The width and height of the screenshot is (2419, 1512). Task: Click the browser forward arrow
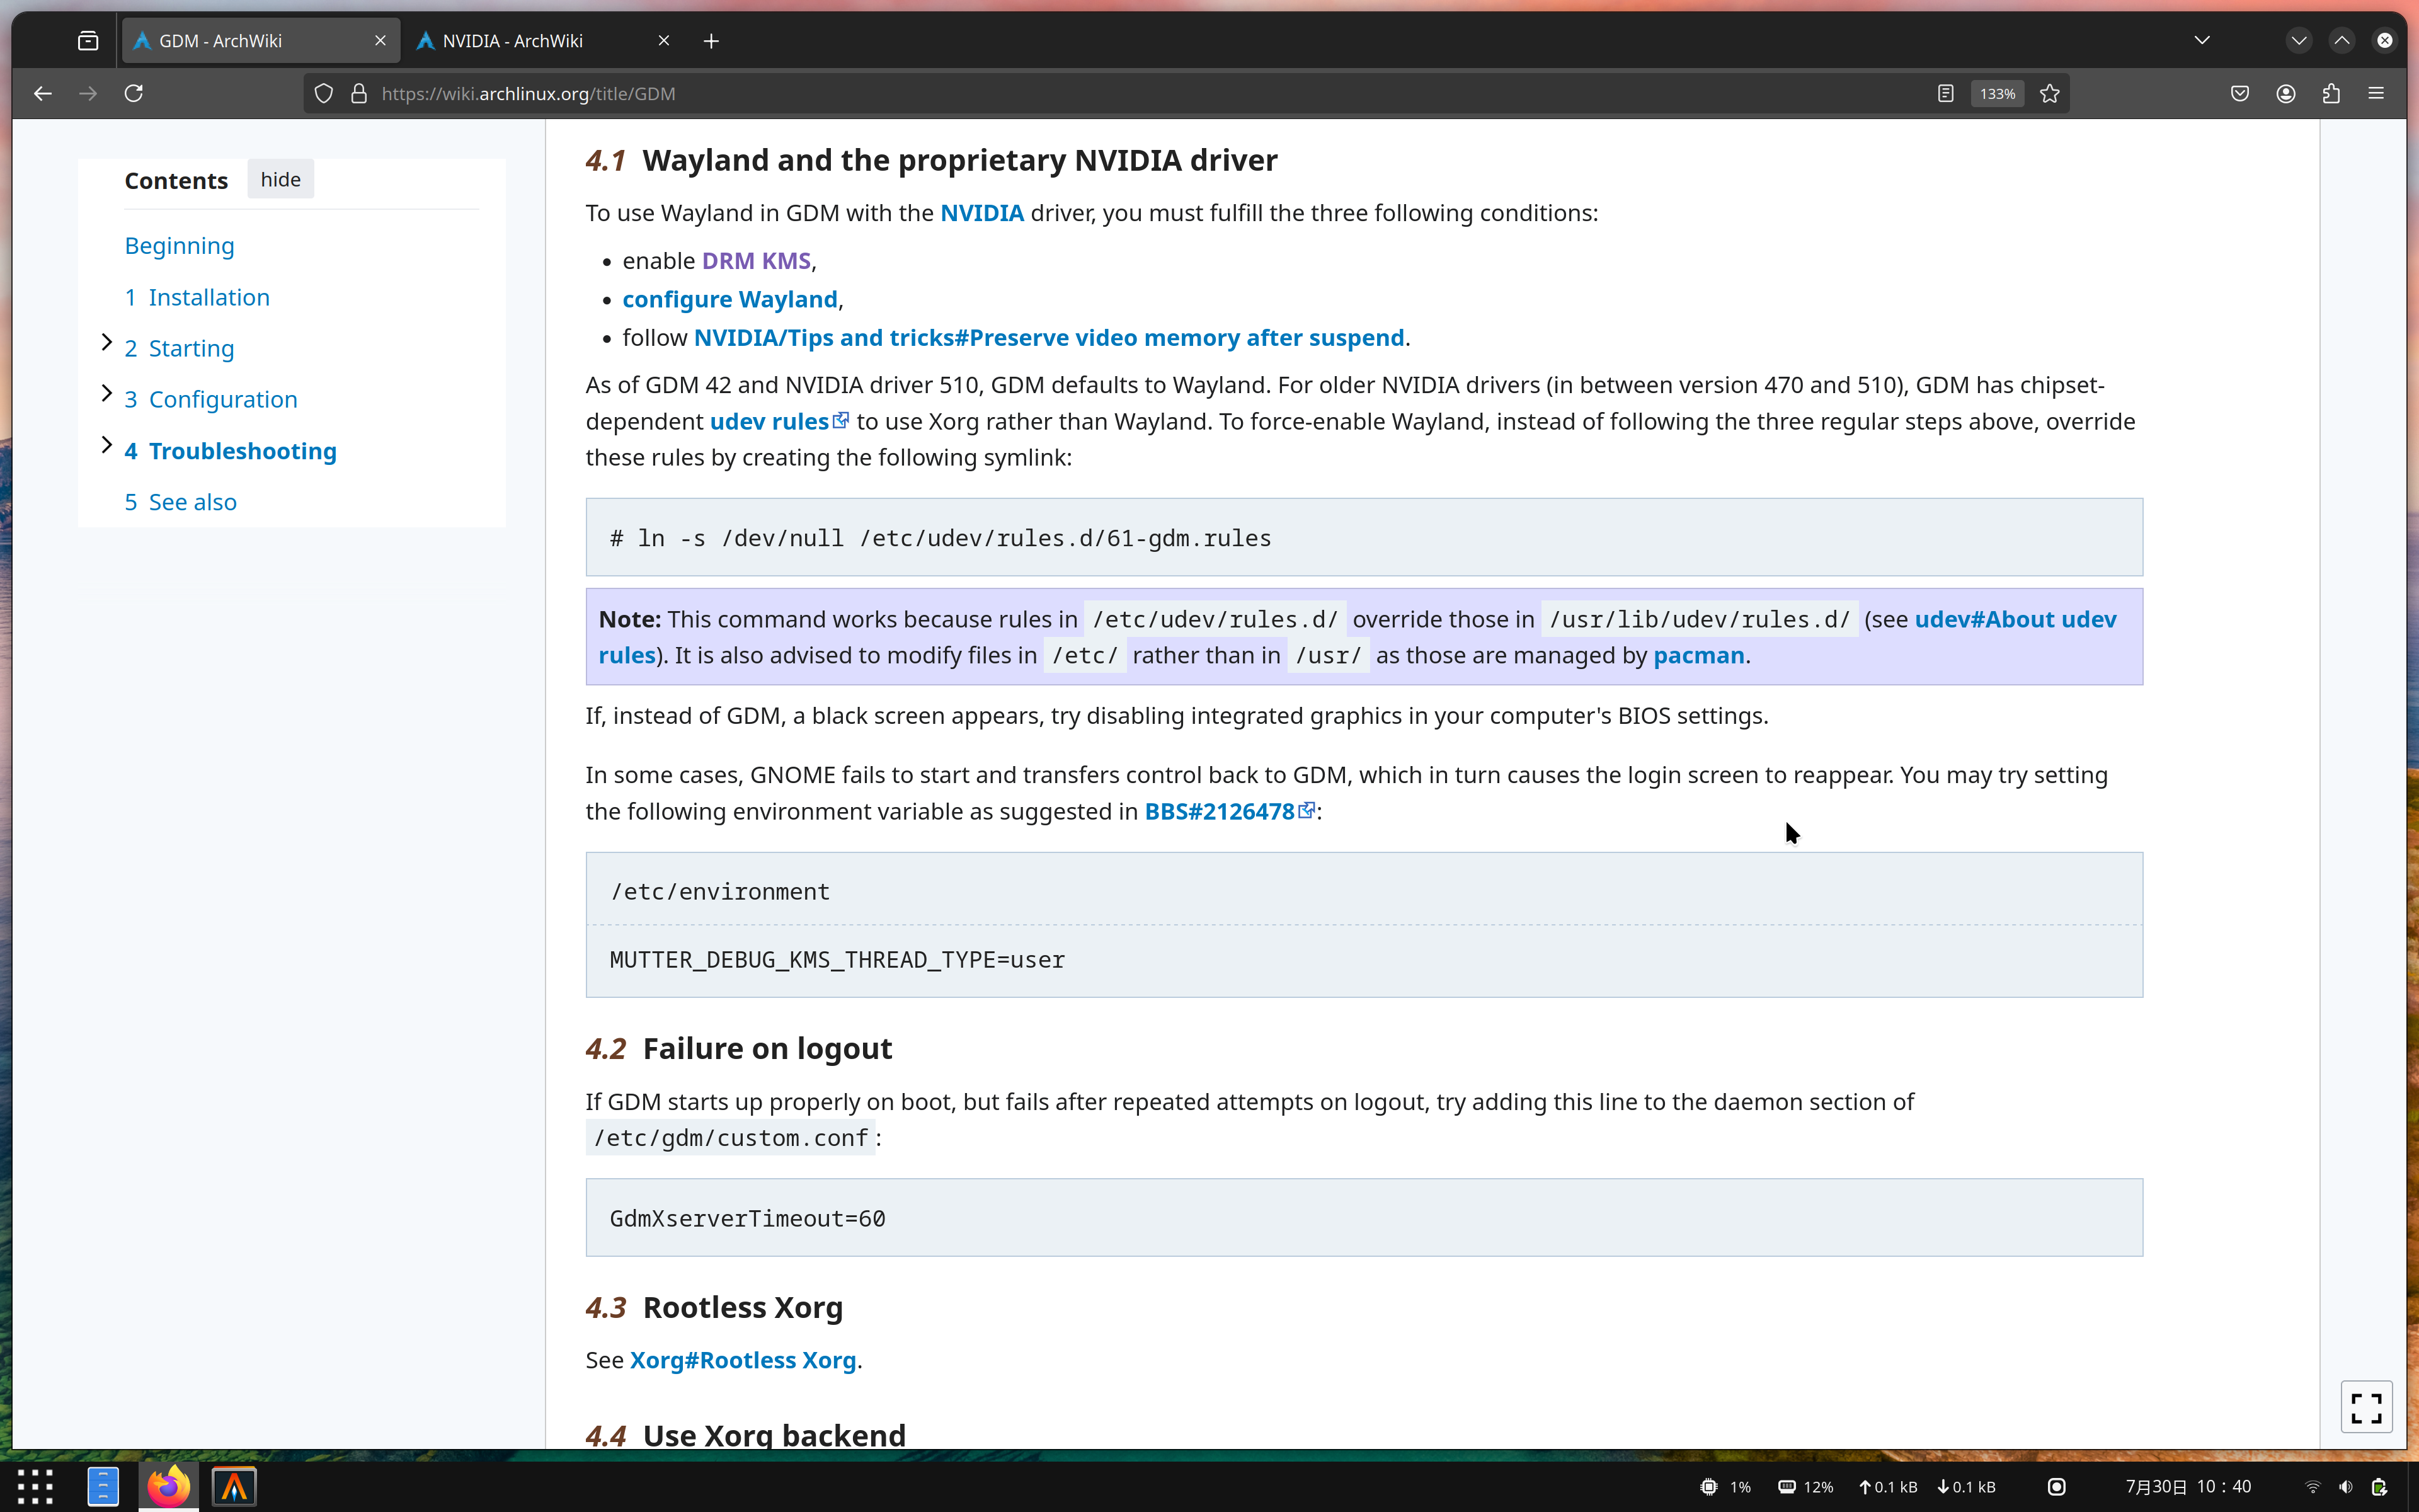pyautogui.click(x=88, y=93)
